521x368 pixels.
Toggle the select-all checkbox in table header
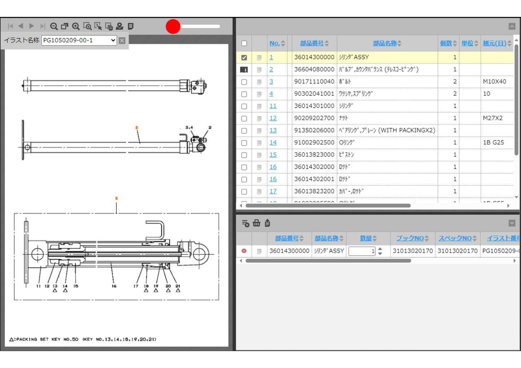244,43
